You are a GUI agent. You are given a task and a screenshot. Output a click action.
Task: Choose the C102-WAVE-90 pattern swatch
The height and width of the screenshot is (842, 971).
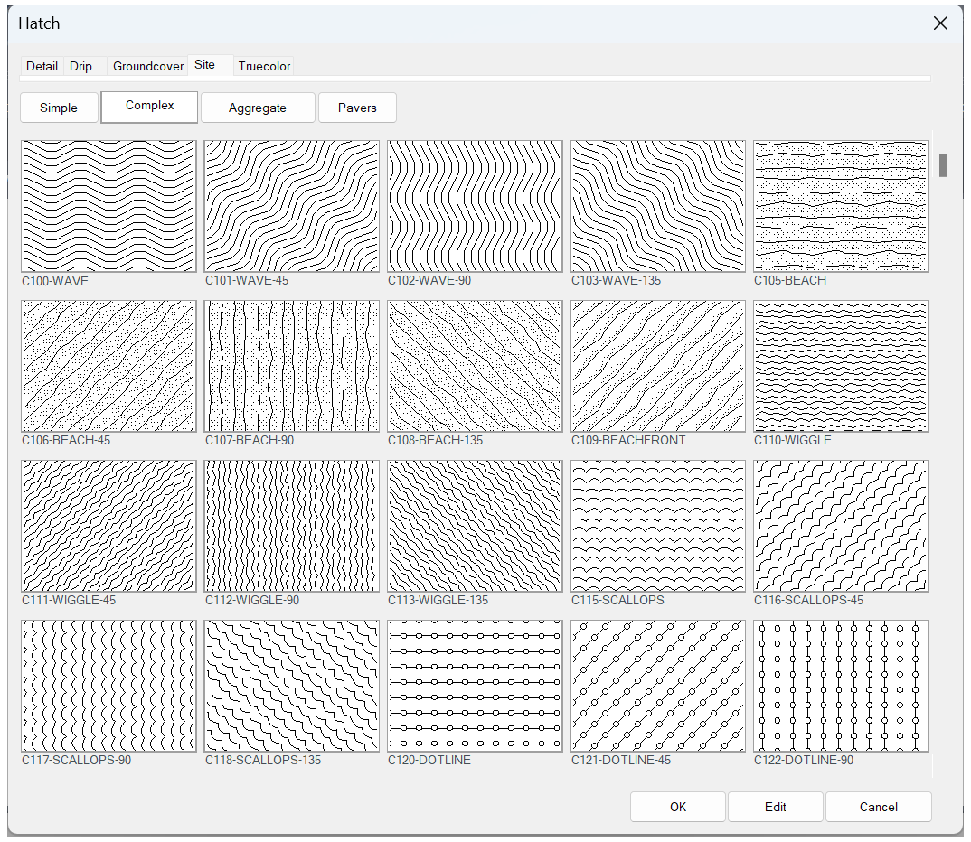point(475,206)
